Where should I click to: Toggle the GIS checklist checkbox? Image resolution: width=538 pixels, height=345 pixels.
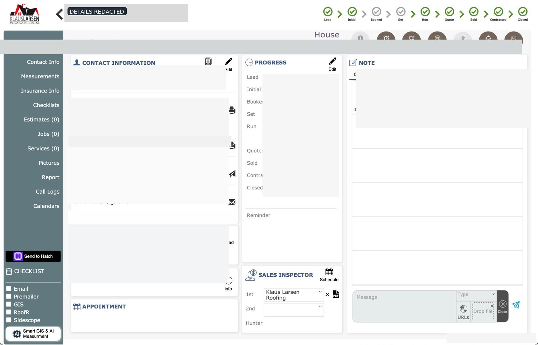[9, 304]
